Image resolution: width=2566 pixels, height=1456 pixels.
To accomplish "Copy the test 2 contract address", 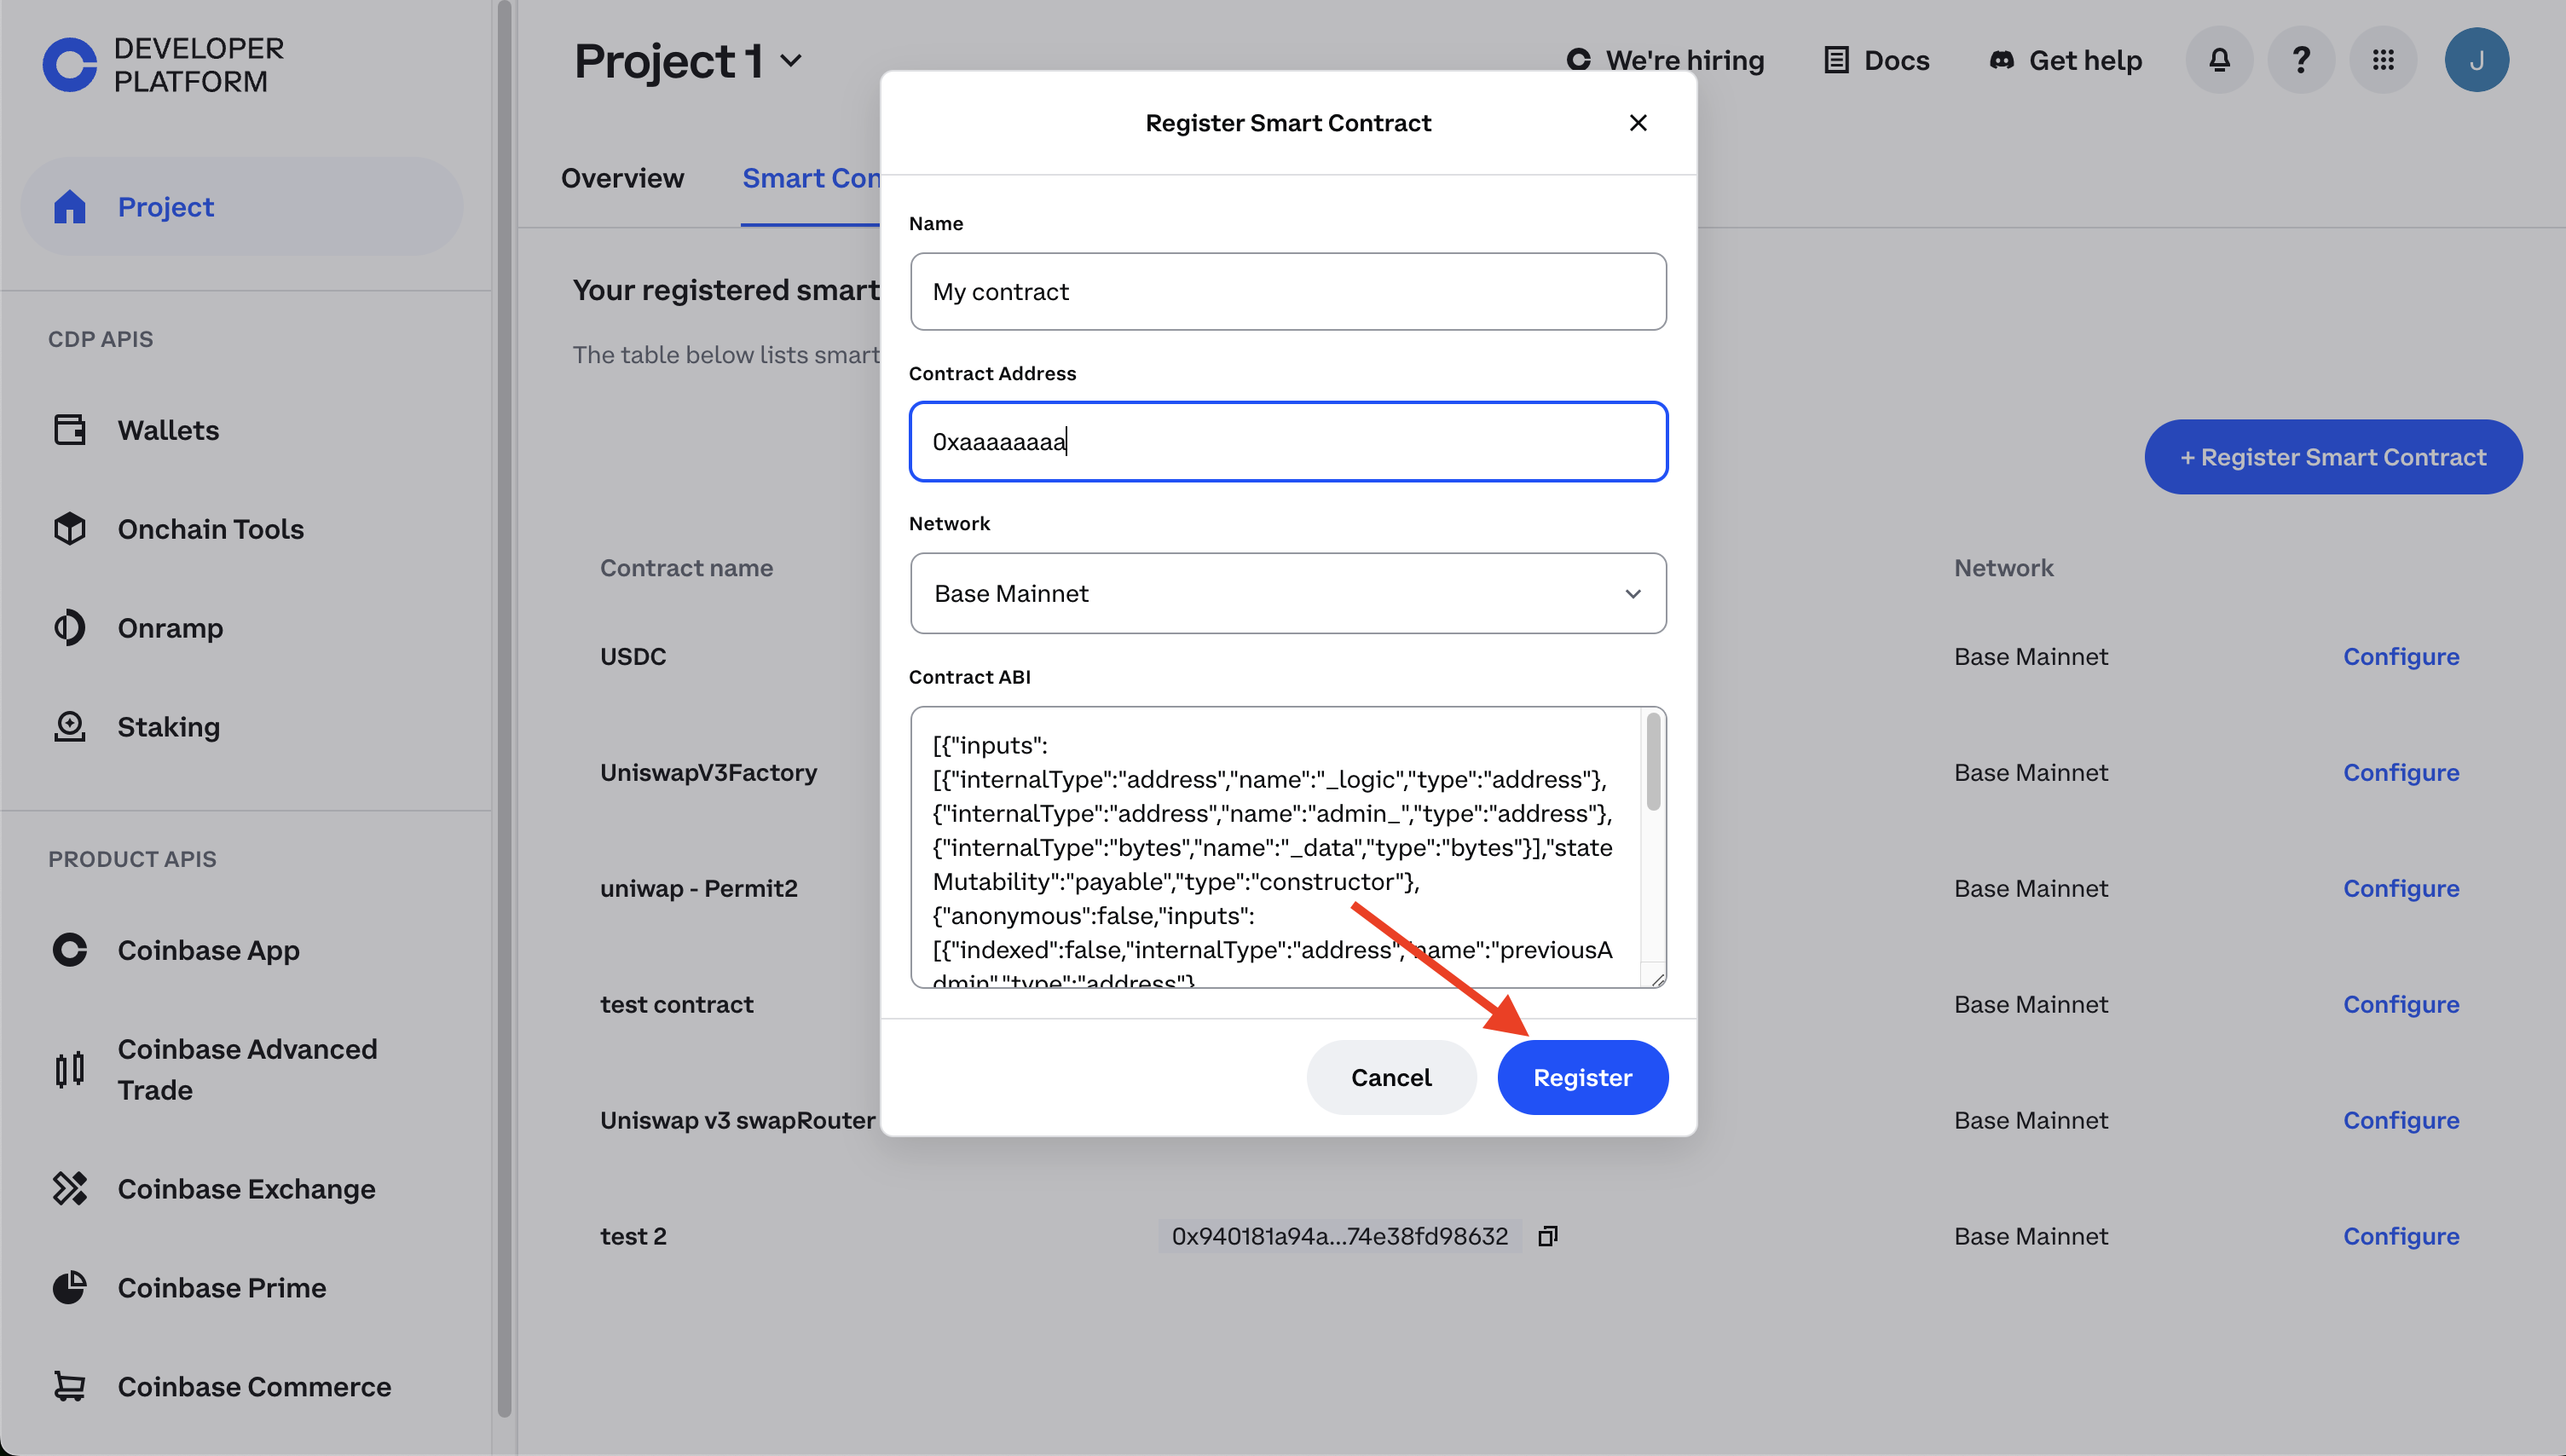I will click(1548, 1237).
